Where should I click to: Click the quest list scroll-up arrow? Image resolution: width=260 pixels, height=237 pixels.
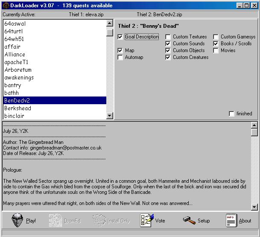point(109,23)
